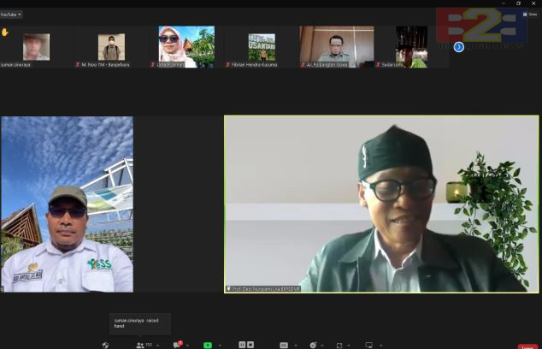Expand the arrow next to captions icon
This screenshot has height=349, width=542.
(296, 346)
